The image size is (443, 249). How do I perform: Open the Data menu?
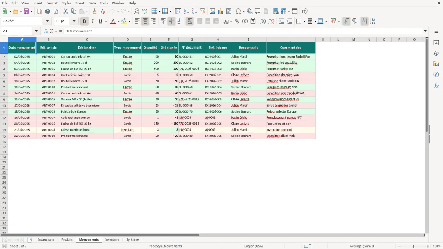(92, 3)
